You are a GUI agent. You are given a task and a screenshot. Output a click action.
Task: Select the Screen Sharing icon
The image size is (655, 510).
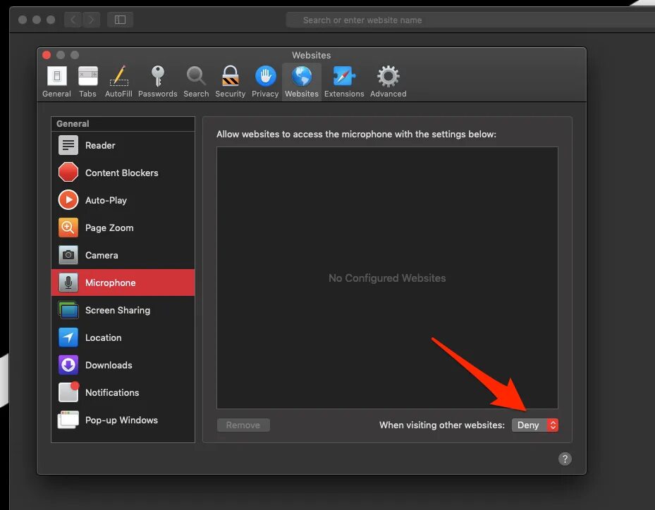(68, 310)
